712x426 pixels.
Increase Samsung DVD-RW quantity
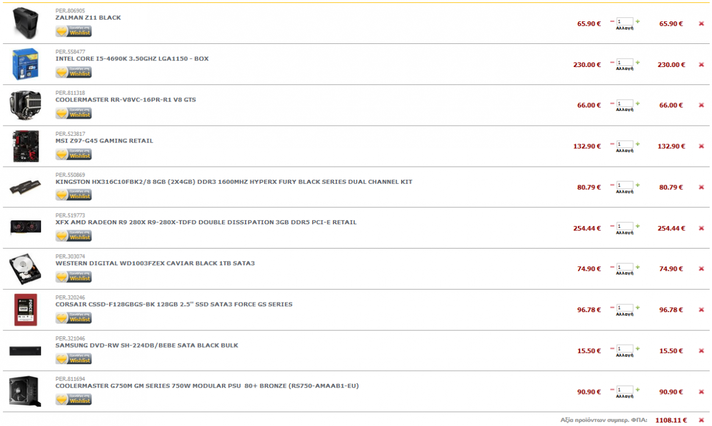tap(638, 348)
